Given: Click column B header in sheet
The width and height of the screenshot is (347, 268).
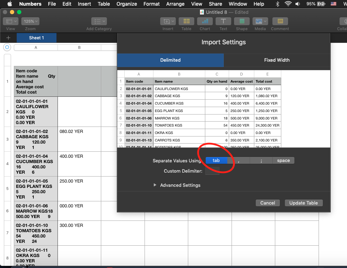Looking at the screenshot, I should 79,48.
